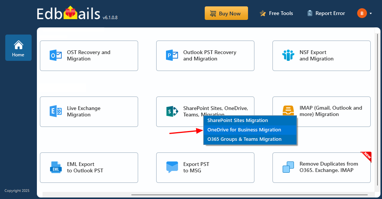Click the NSF people icon on NSF Export card
Screen dimensions: 382x199
[288, 55]
